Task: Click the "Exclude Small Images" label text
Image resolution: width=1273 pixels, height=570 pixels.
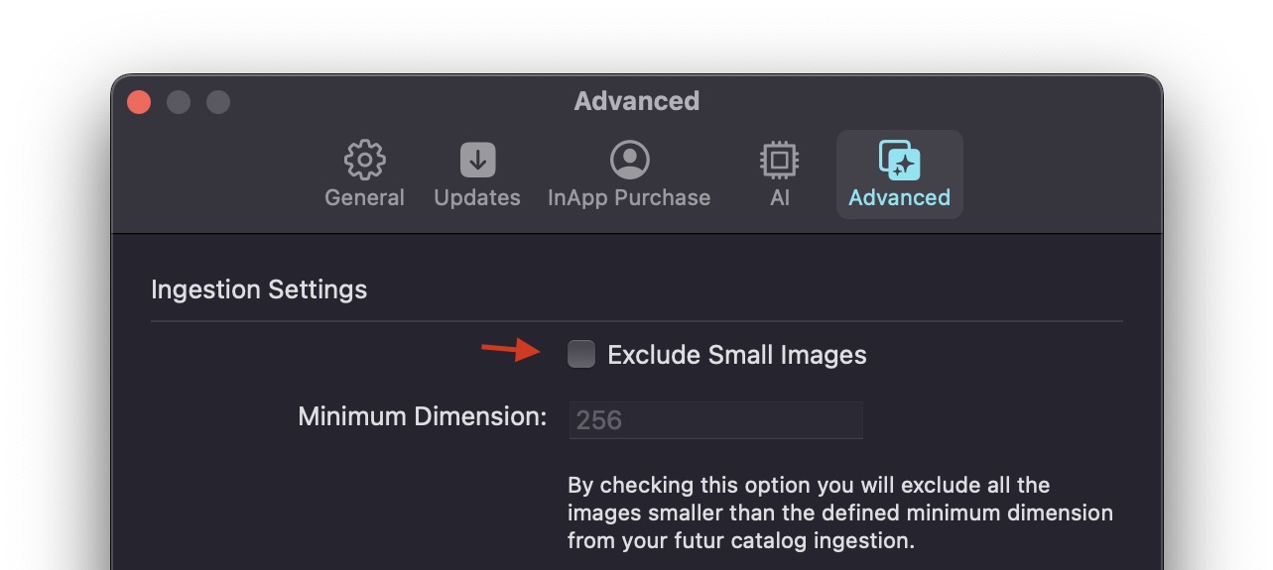Action: point(736,355)
